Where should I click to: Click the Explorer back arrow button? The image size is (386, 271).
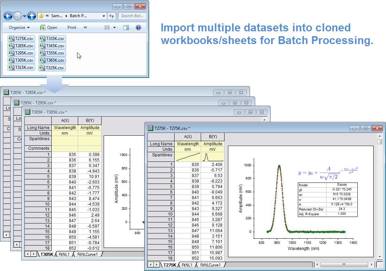pos(8,16)
